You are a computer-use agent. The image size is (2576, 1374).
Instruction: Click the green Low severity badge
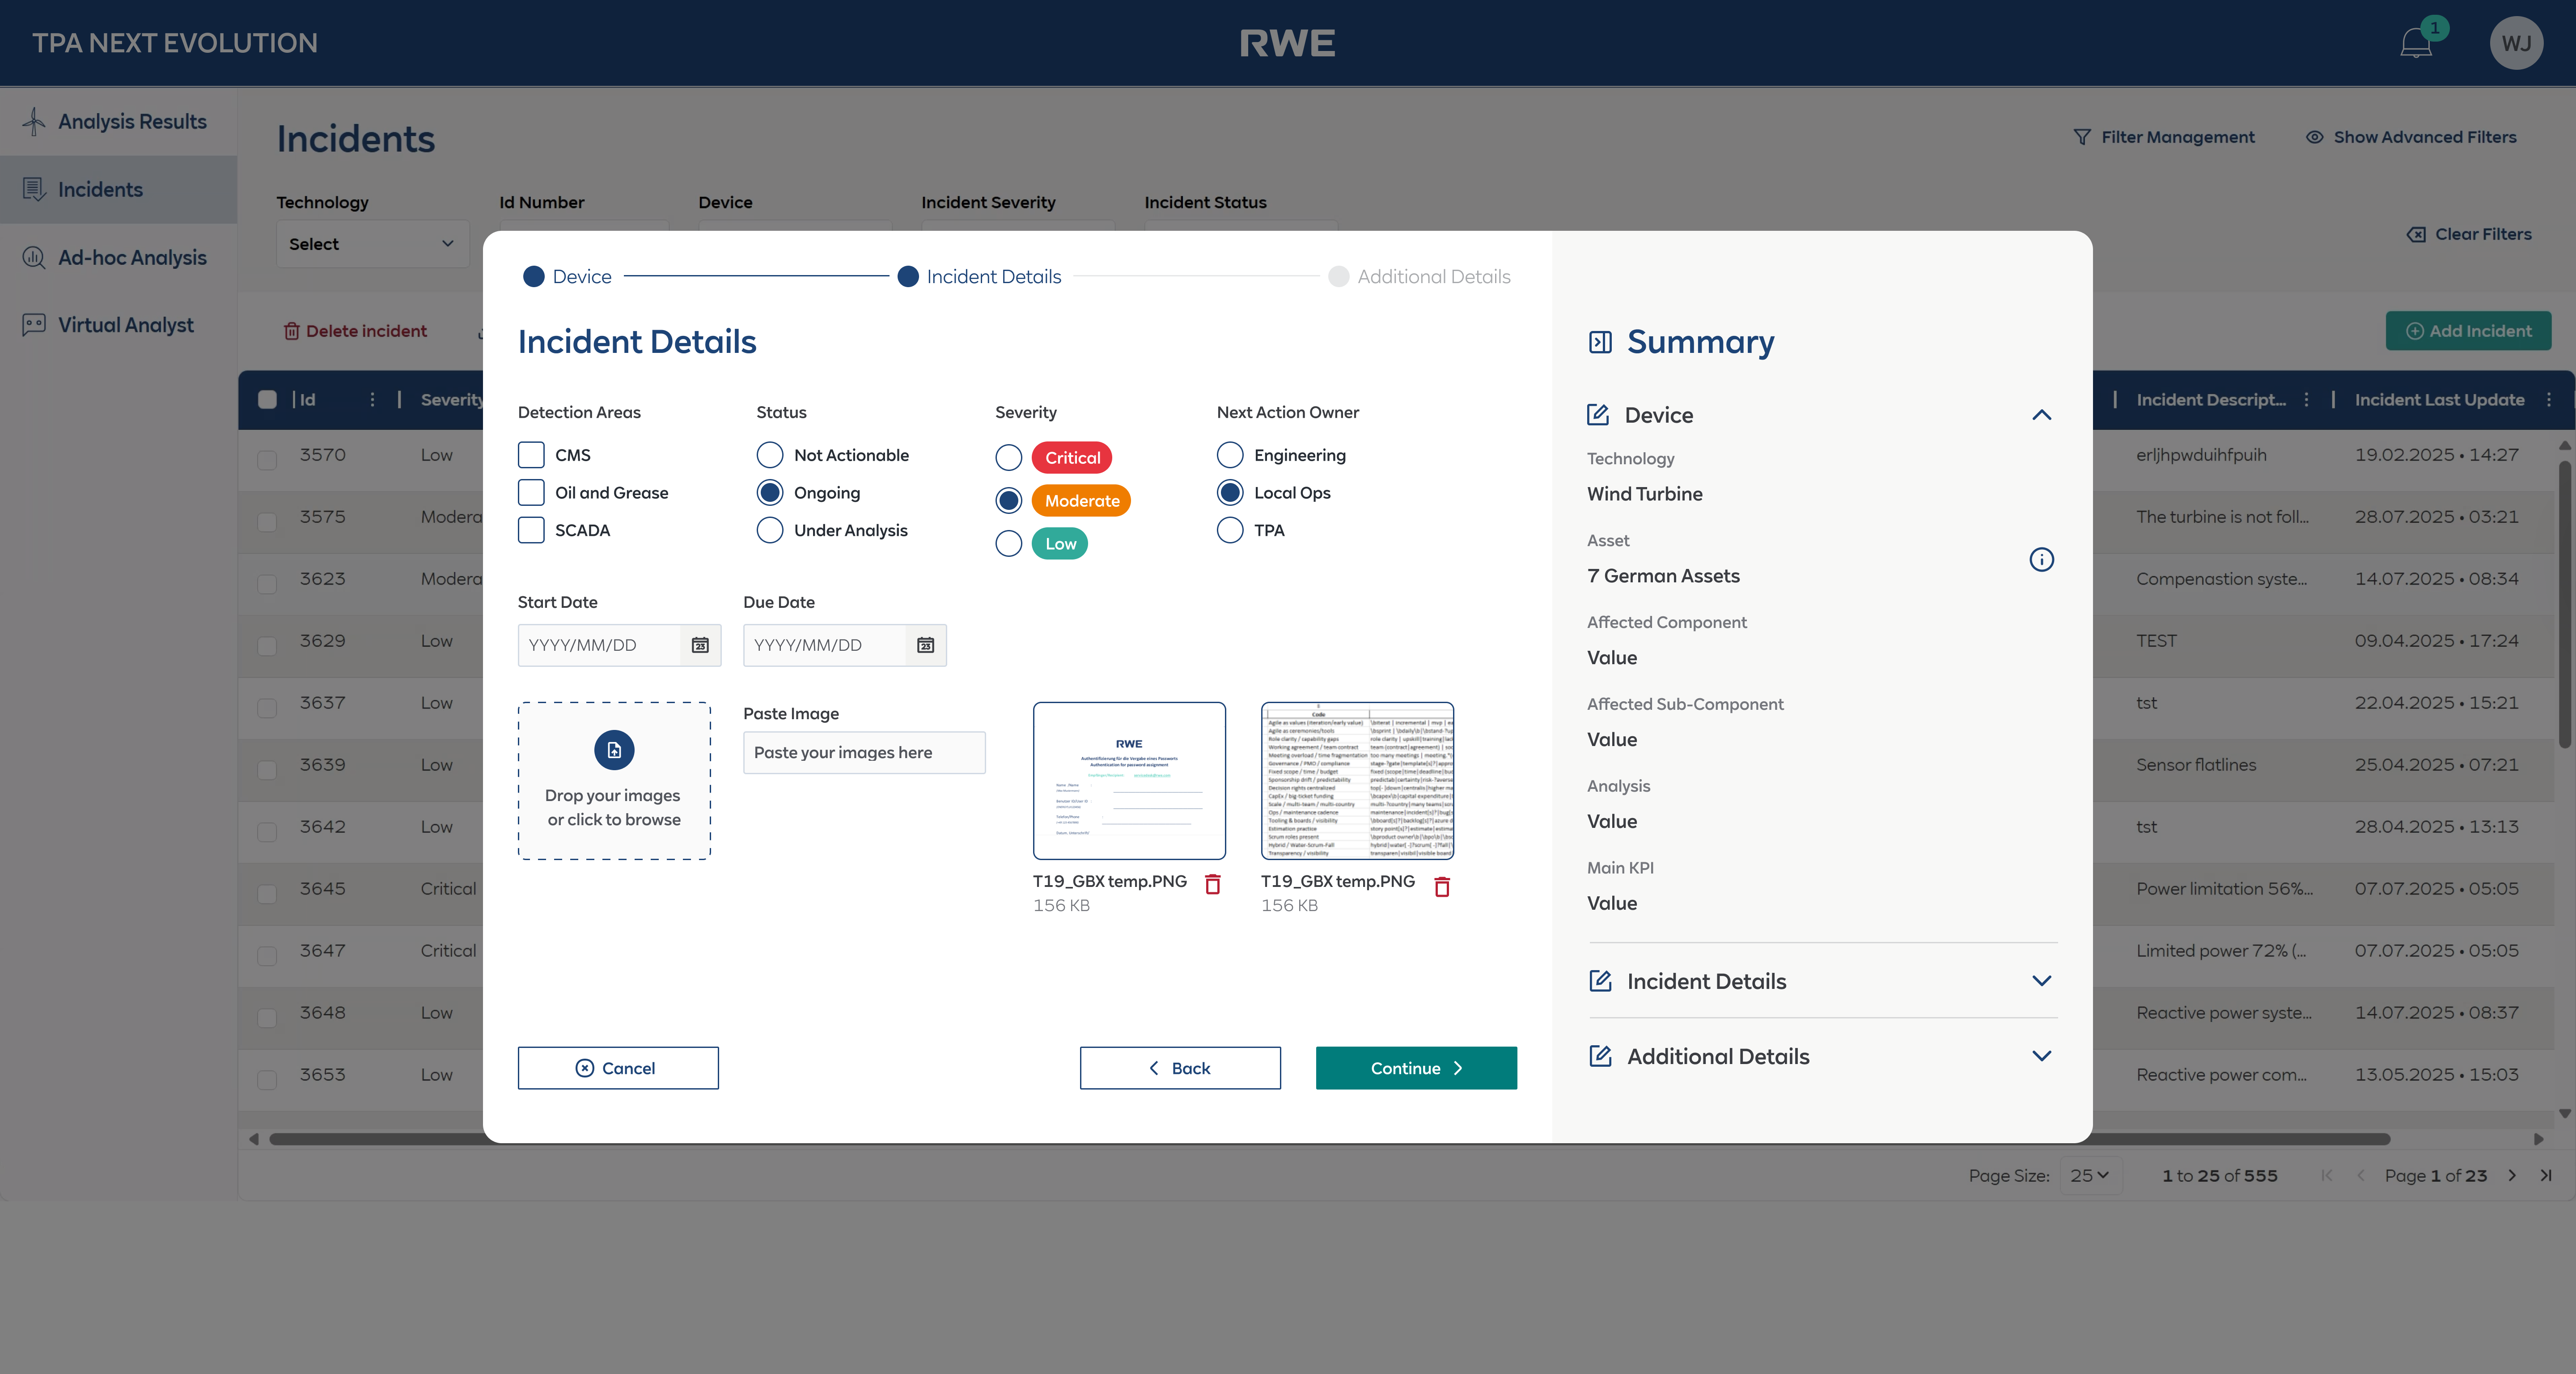click(x=1060, y=544)
